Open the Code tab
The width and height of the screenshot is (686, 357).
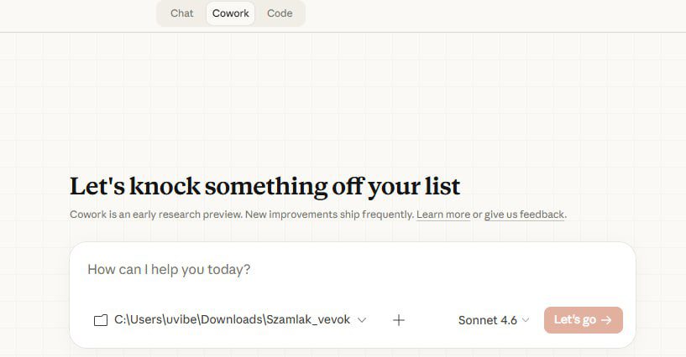[280, 13]
